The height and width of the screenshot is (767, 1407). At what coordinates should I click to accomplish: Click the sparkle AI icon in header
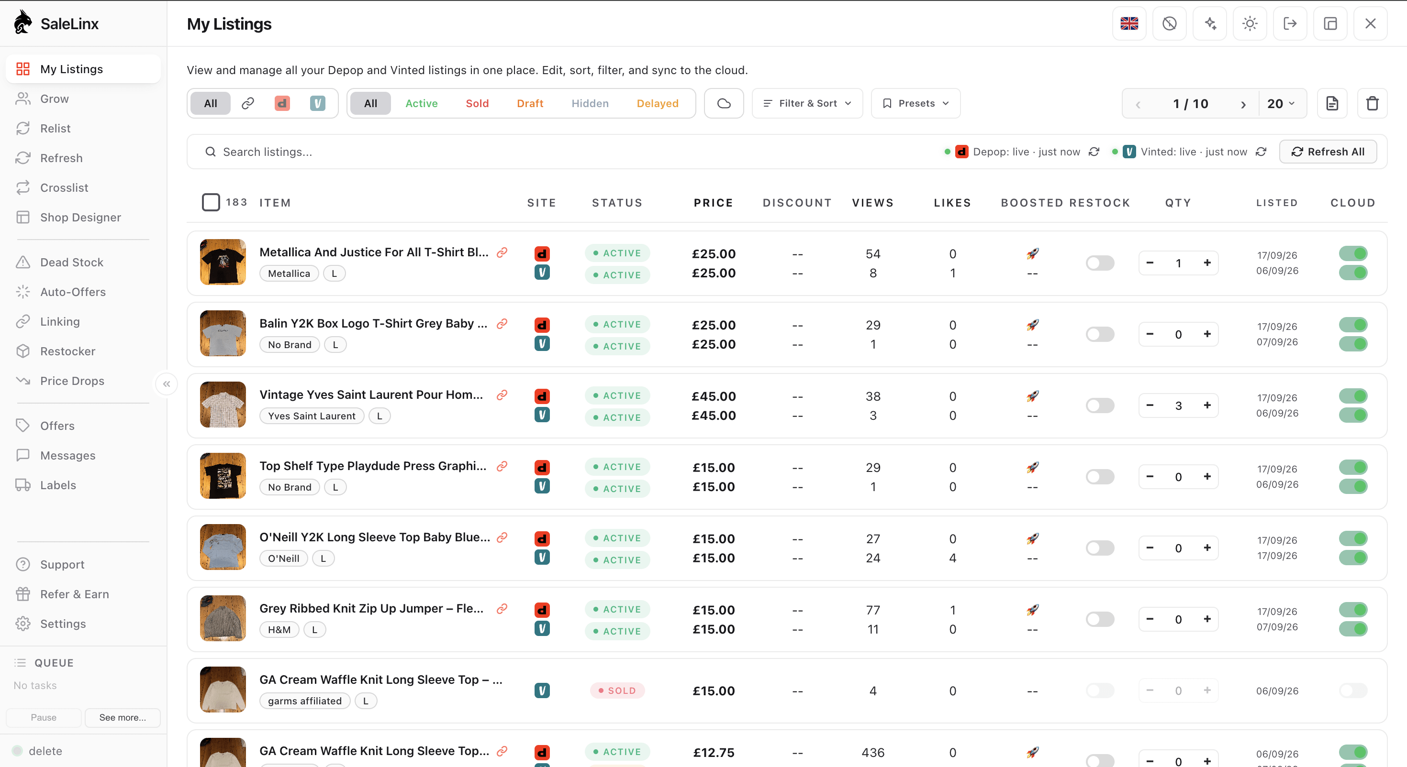point(1210,23)
